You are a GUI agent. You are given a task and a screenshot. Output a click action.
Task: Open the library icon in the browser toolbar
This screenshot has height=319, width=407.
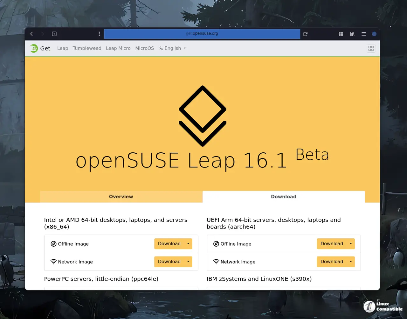click(352, 34)
